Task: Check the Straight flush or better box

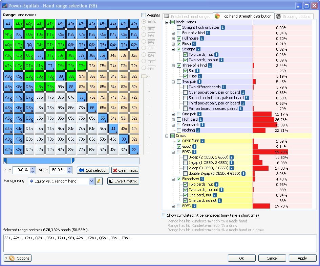Action: [x=179, y=27]
